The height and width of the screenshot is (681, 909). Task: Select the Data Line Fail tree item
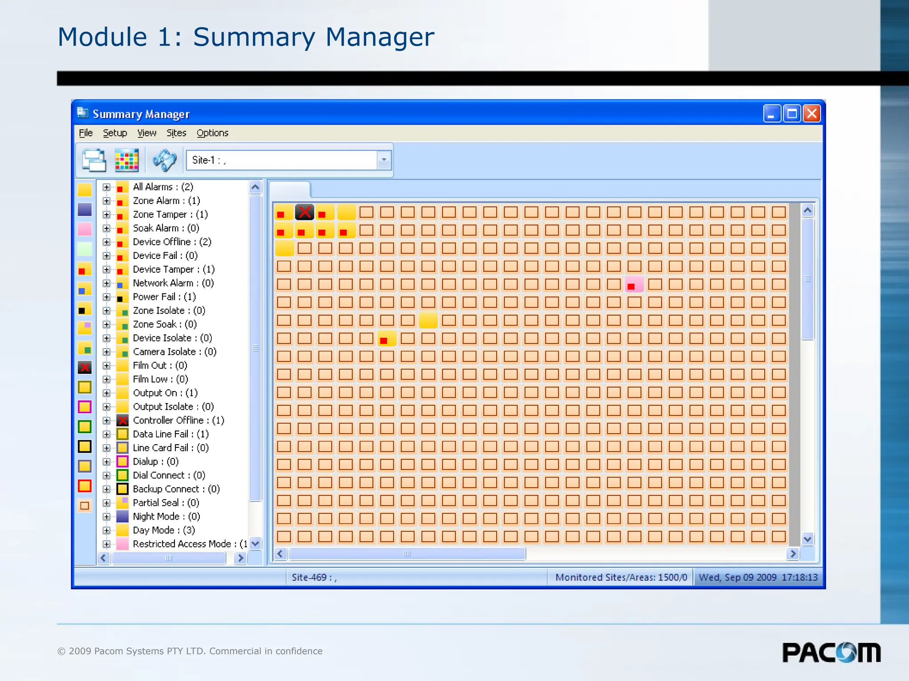(170, 434)
